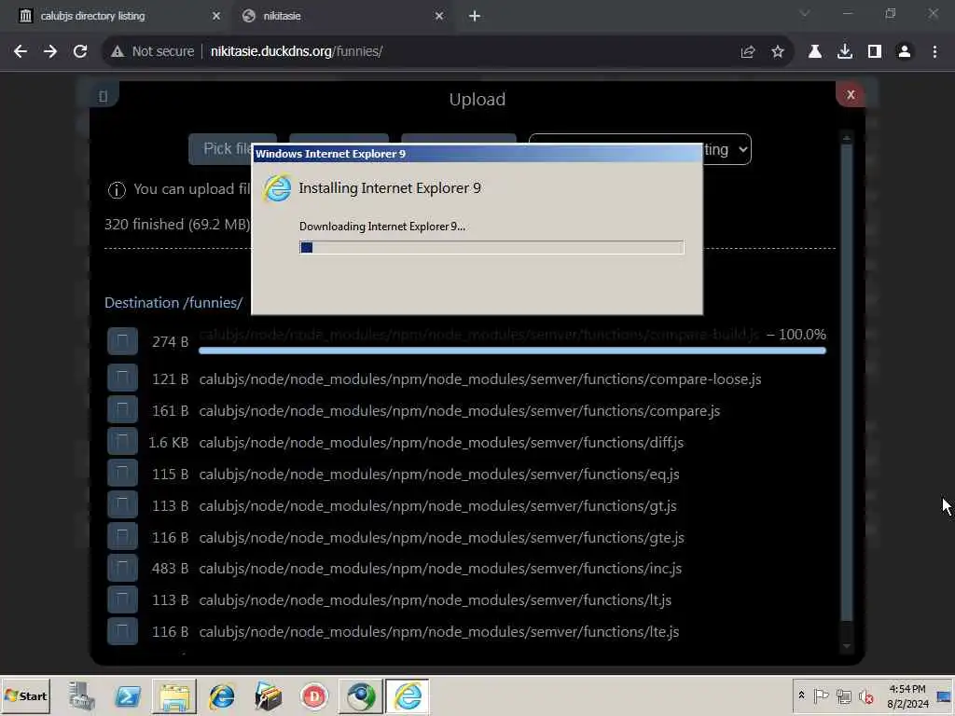Open browser downloads icon

click(845, 52)
